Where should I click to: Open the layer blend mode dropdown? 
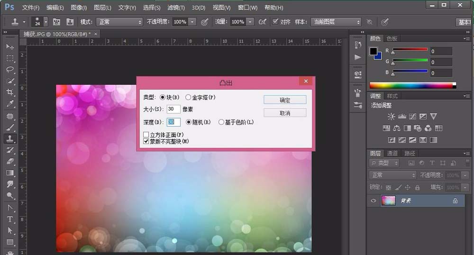[x=392, y=175]
